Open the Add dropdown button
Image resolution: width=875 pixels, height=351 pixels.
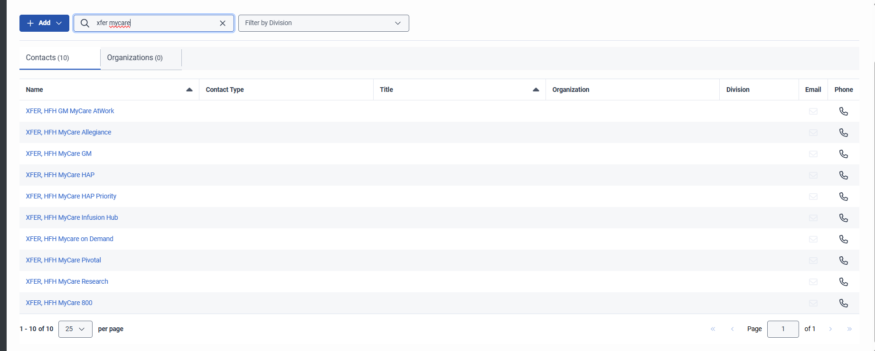[x=44, y=23]
